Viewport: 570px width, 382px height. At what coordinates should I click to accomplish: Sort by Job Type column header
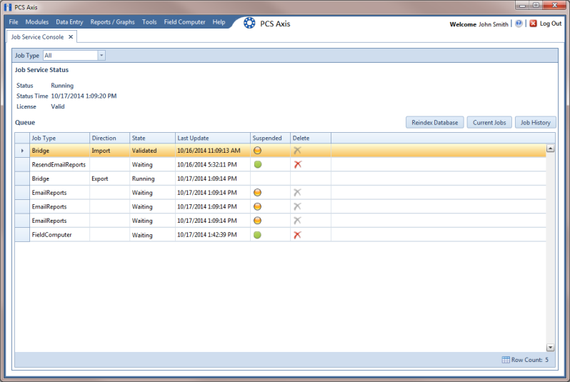[x=59, y=138]
